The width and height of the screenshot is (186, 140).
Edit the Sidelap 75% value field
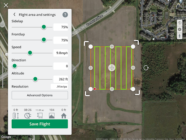point(61,27)
